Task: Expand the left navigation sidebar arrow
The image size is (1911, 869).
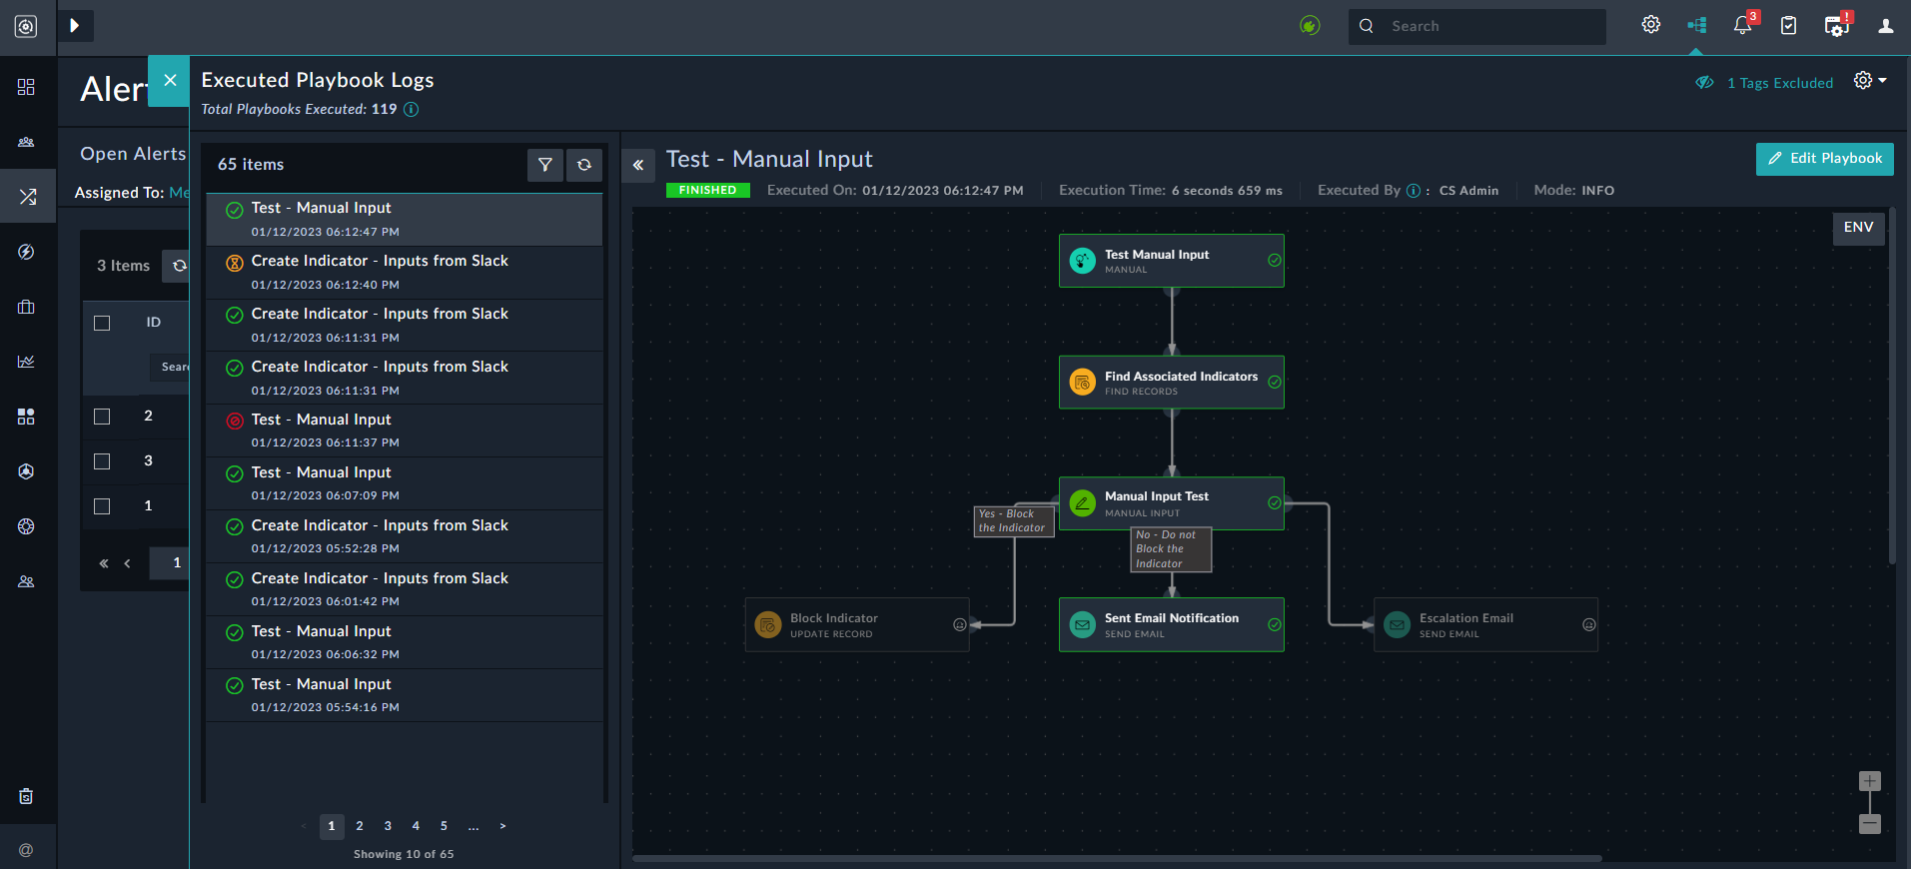Action: [75, 26]
